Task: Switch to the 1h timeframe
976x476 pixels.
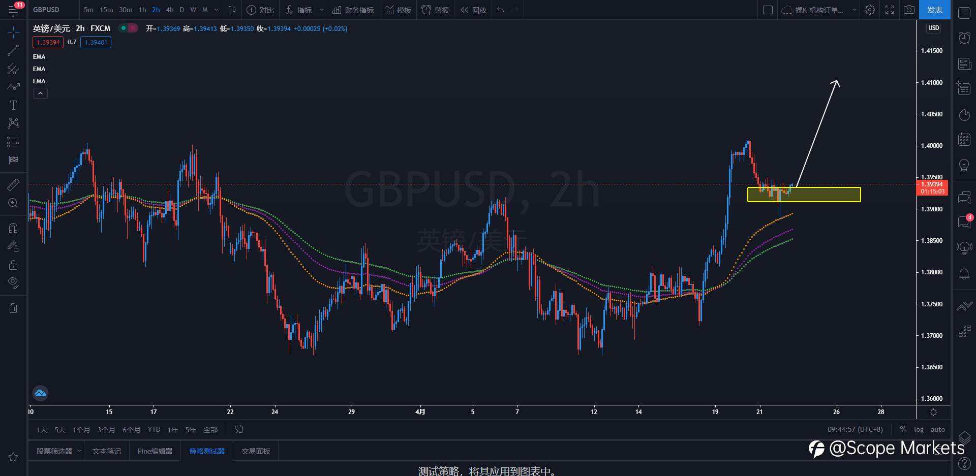Action: (142, 10)
